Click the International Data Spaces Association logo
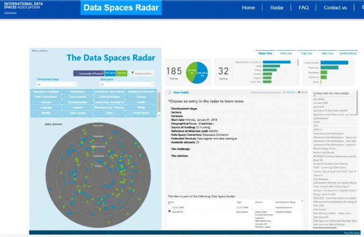Viewport: 364px width, 237px height. (x=23, y=8)
